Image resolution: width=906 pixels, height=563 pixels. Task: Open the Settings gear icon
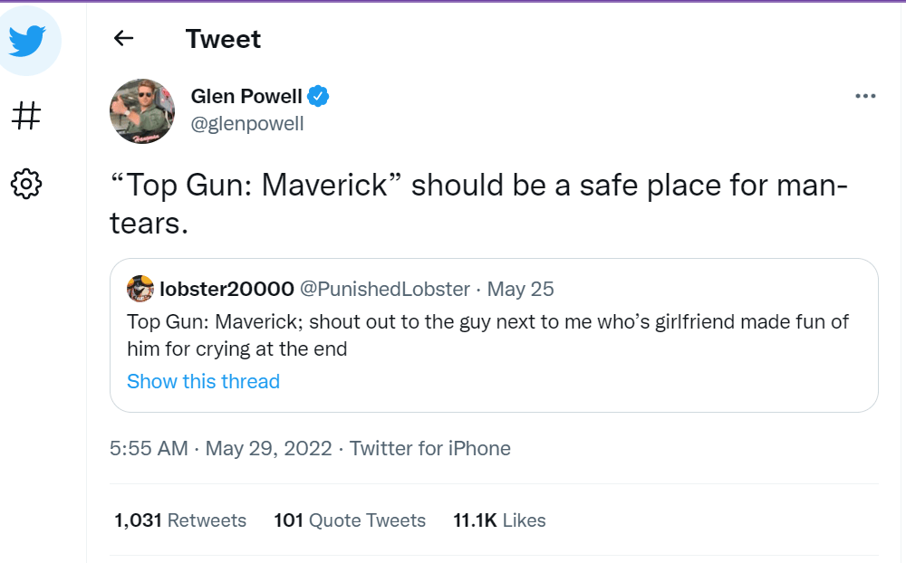26,184
